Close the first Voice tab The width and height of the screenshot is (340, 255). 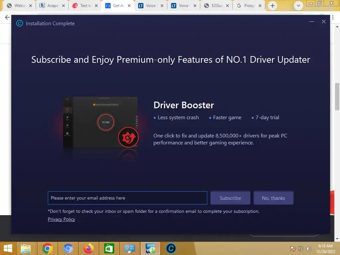162,6
